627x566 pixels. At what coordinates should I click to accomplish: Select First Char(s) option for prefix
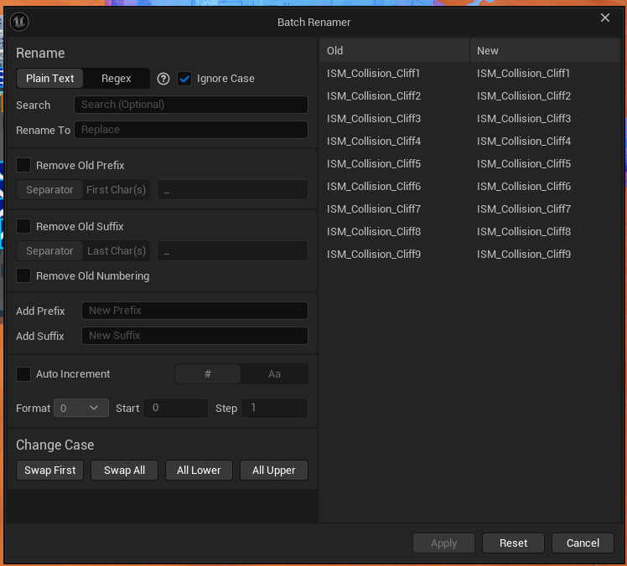[x=116, y=190]
